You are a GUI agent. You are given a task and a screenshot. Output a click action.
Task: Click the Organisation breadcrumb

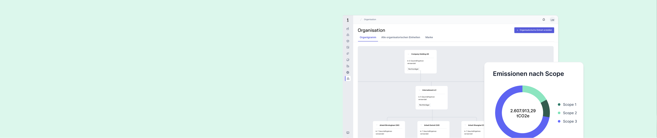(370, 20)
